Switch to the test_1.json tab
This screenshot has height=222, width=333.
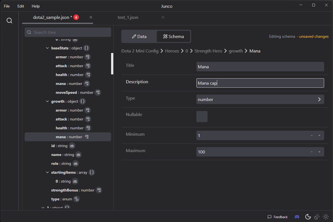(x=128, y=17)
